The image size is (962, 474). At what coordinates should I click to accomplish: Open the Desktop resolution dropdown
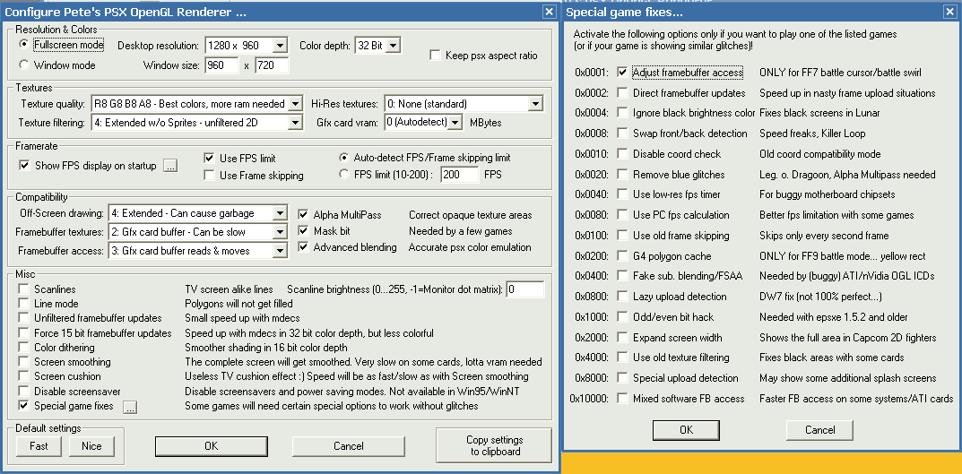[x=280, y=46]
